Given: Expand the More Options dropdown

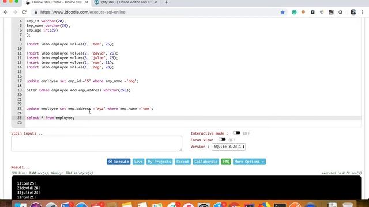Looking at the screenshot, I should (x=249, y=162).
